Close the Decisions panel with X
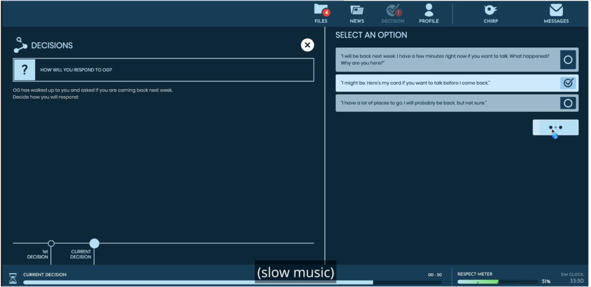This screenshot has height=287, width=591. 307,45
